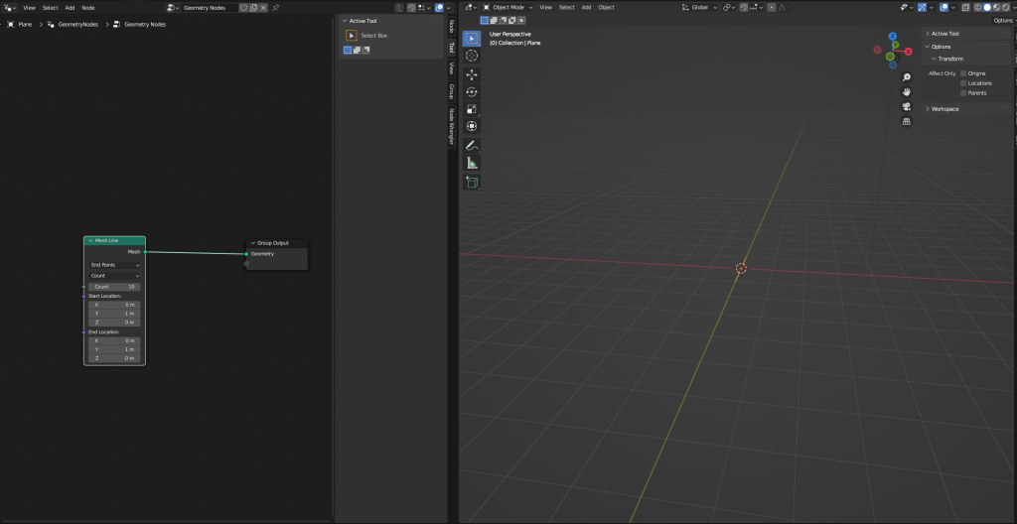Choose the Rotate tool
Image resolution: width=1017 pixels, height=524 pixels.
pos(472,91)
